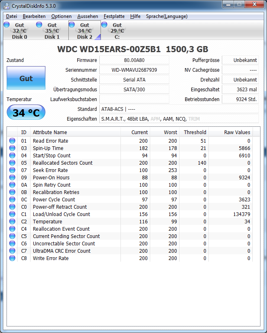Click the status orb for Current Pending Sector Count

(12, 236)
